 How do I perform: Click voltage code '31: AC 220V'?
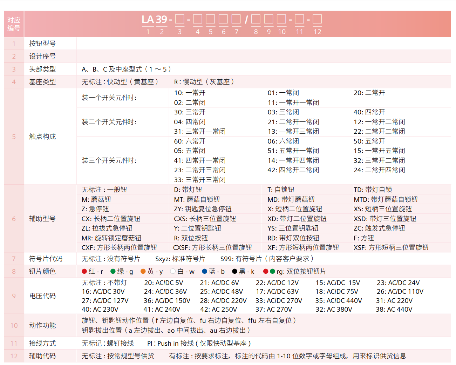(394, 301)
